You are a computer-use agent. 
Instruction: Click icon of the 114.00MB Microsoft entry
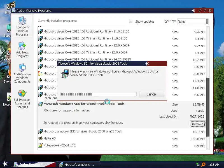[x=40, y=87]
